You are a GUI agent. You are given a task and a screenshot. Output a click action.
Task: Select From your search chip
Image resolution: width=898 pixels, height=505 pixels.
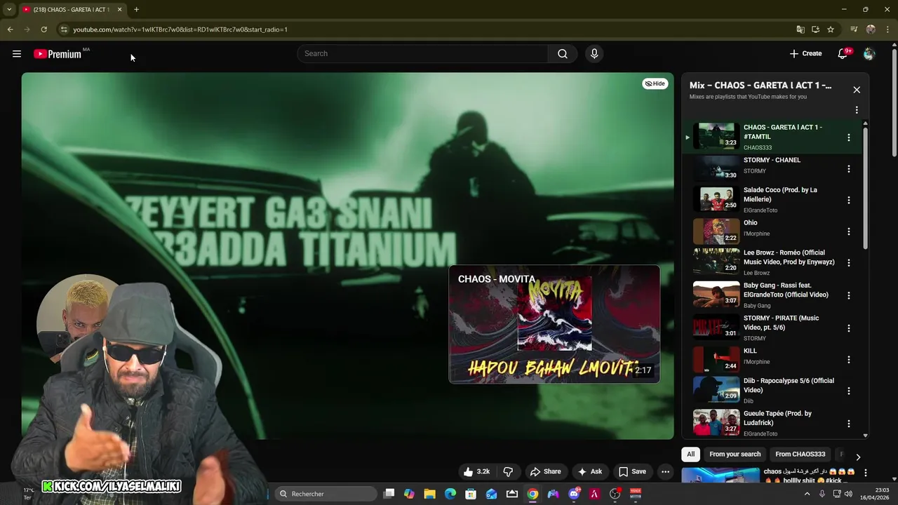click(x=735, y=454)
